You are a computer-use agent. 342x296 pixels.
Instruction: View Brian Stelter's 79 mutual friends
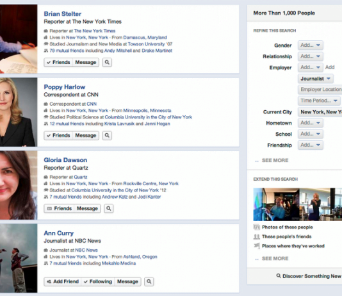click(67, 51)
